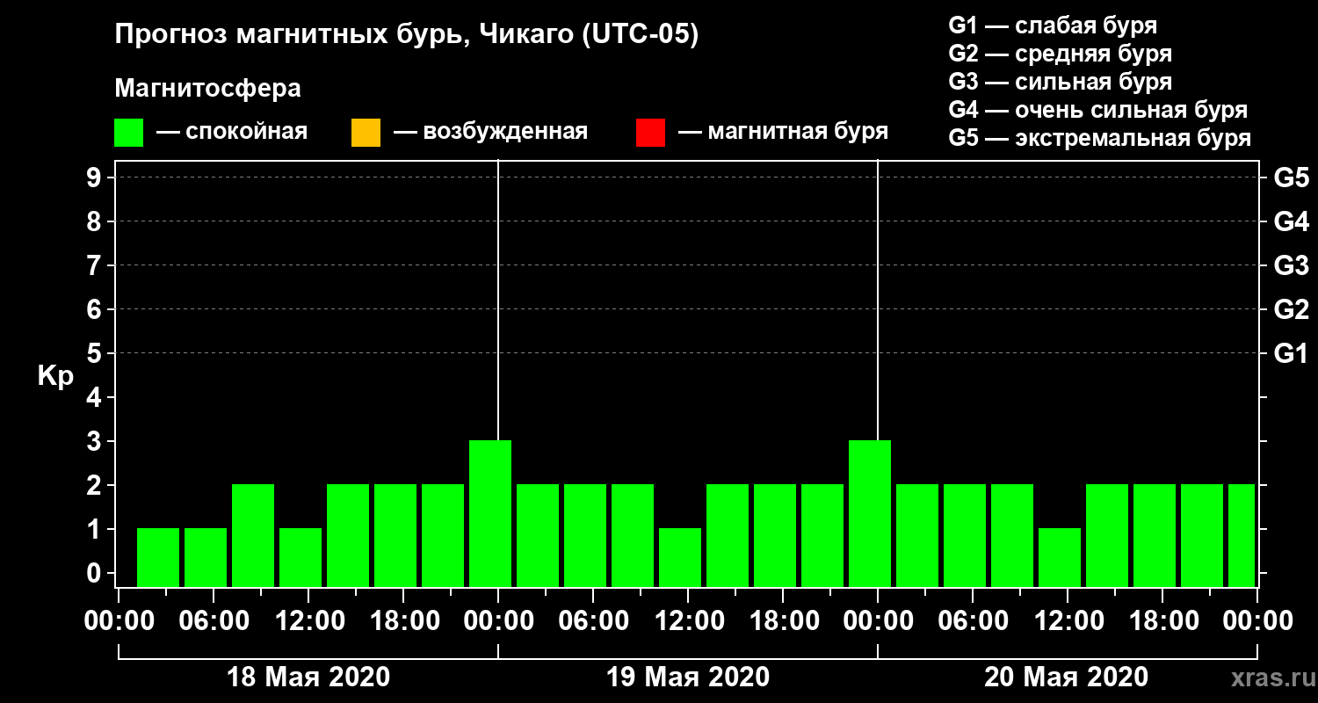The width and height of the screenshot is (1318, 703).
Task: Click the '00:00' label between 18 and 19 Мая
Action: 498,620
